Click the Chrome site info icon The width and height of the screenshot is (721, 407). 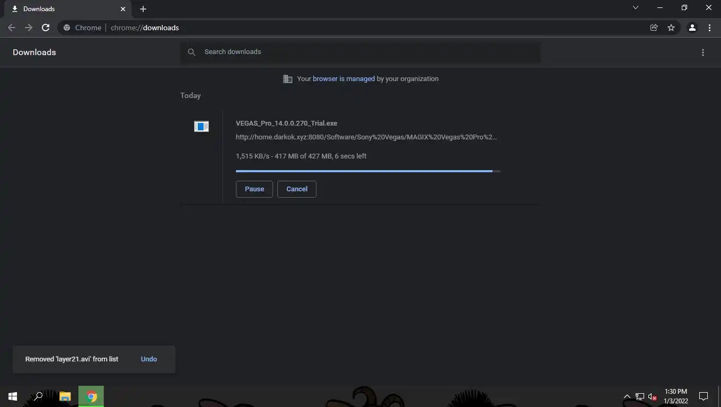(67, 28)
